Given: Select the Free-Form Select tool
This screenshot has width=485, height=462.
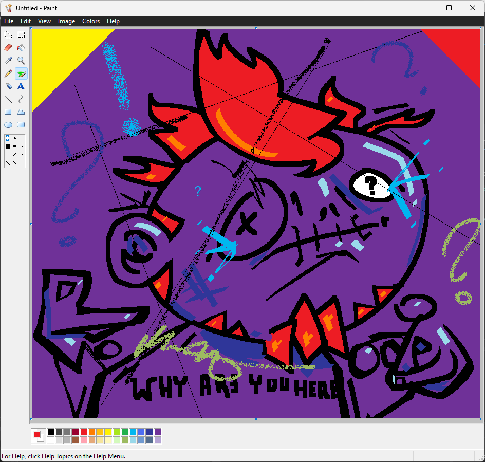Looking at the screenshot, I should click(8, 35).
